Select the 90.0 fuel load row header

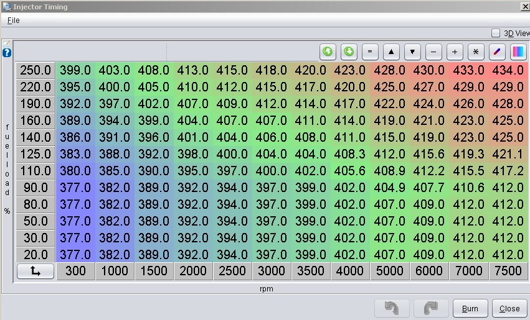click(x=35, y=188)
